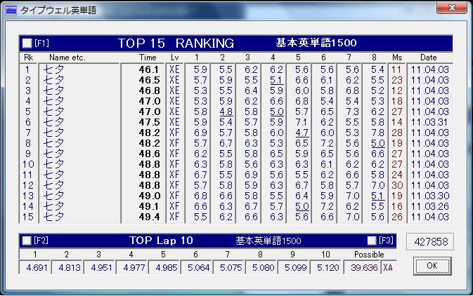
Task: Click level XE in rank 1 row
Action: click(x=174, y=69)
